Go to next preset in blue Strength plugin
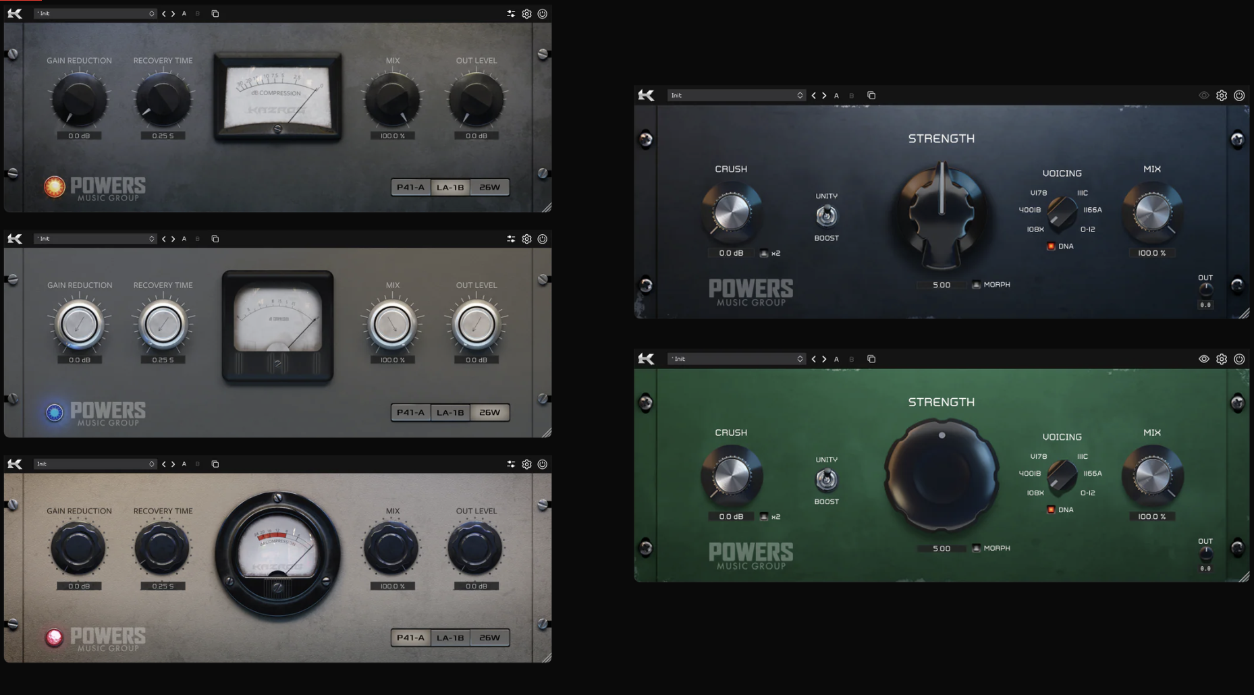The width and height of the screenshot is (1254, 695). pos(824,96)
